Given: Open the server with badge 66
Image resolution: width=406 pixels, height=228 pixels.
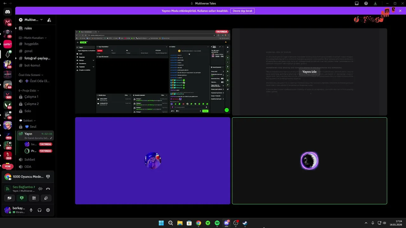Looking at the screenshot, I should (8, 85).
